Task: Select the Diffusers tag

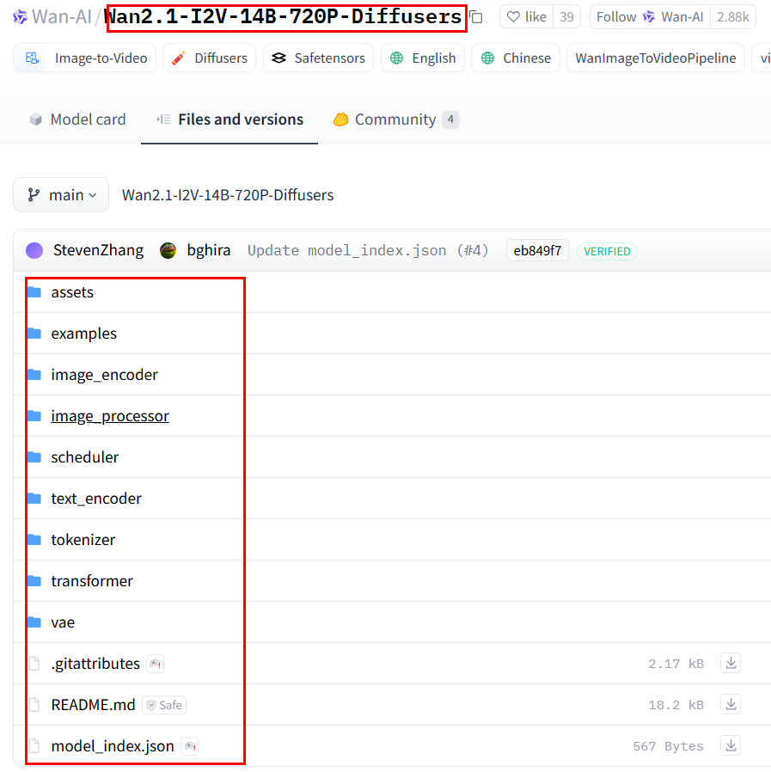Action: pos(209,58)
